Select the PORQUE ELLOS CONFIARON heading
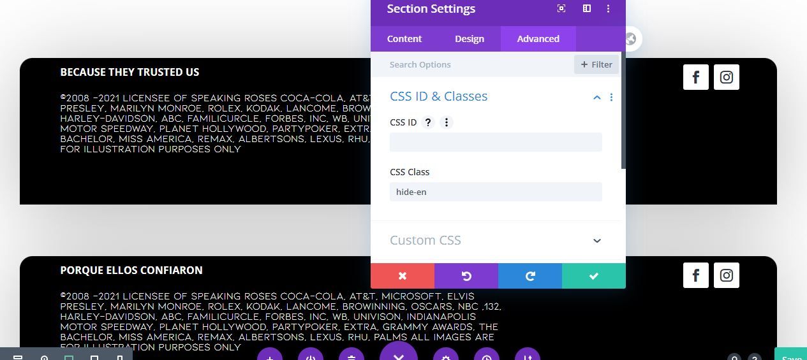 click(x=131, y=270)
